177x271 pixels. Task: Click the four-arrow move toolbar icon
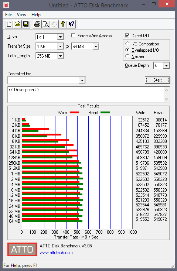tap(54, 24)
